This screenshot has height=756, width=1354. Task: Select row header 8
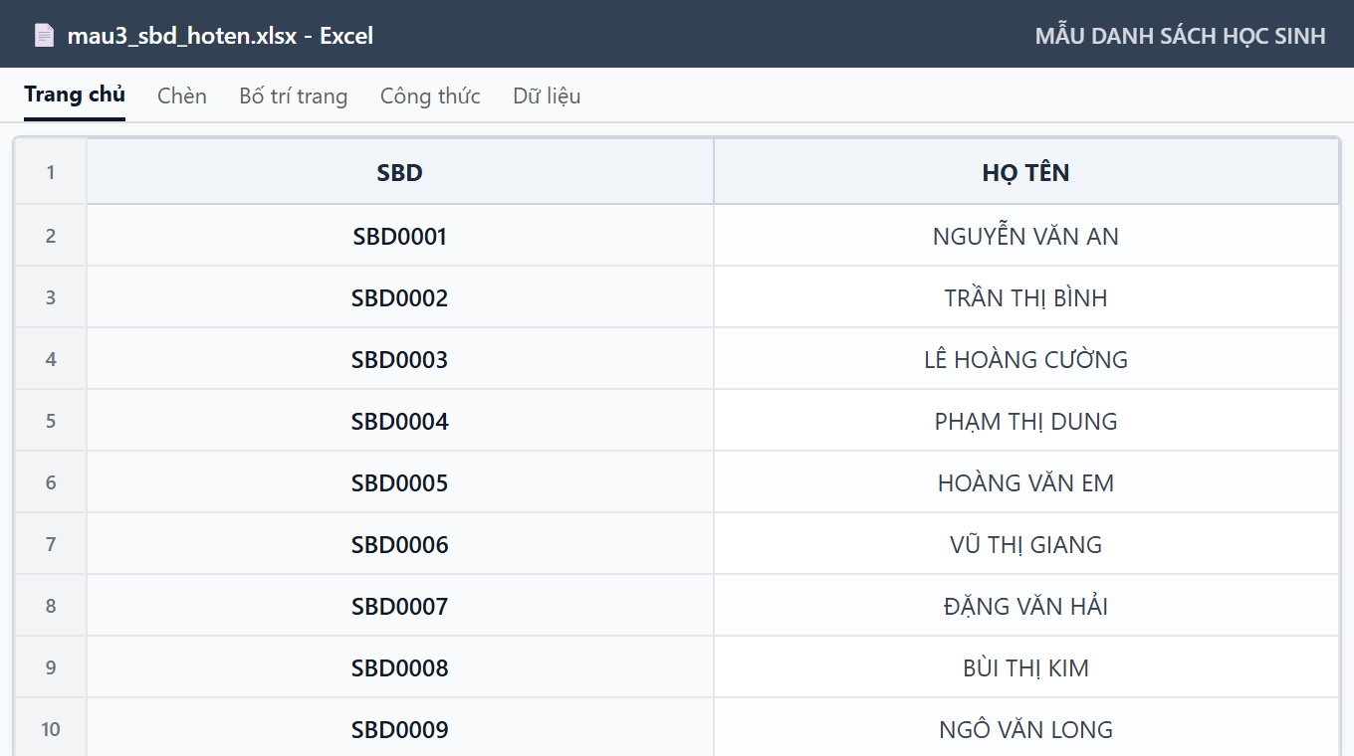click(x=51, y=606)
